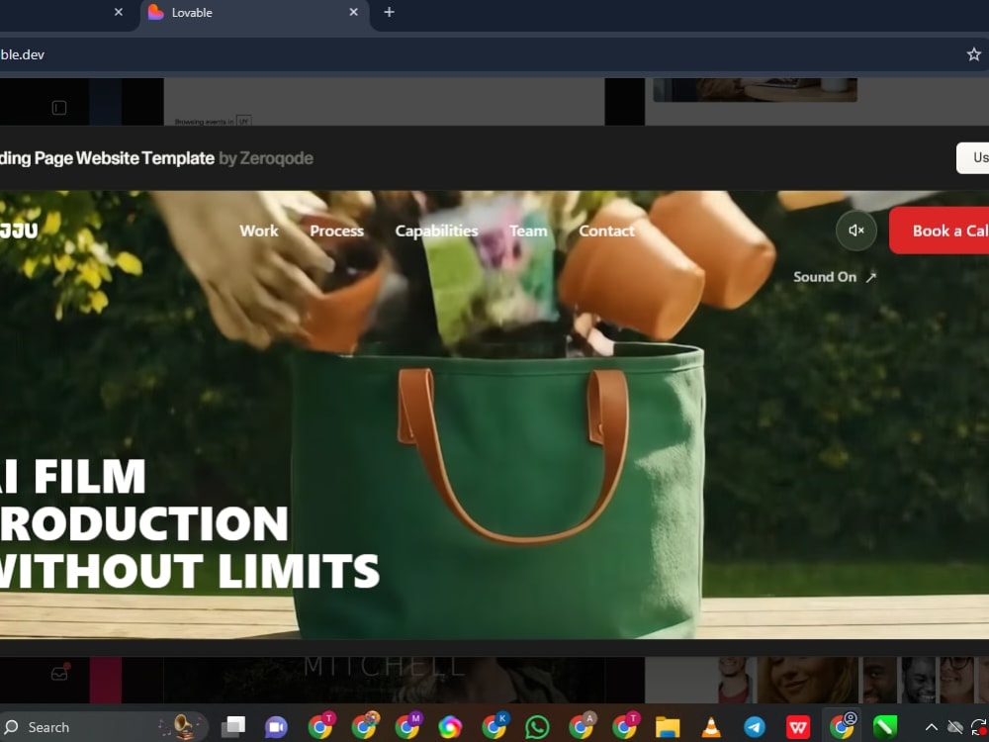Viewport: 989px width, 742px height.
Task: Click the panel toggle sidebar icon in background page
Action: (59, 108)
